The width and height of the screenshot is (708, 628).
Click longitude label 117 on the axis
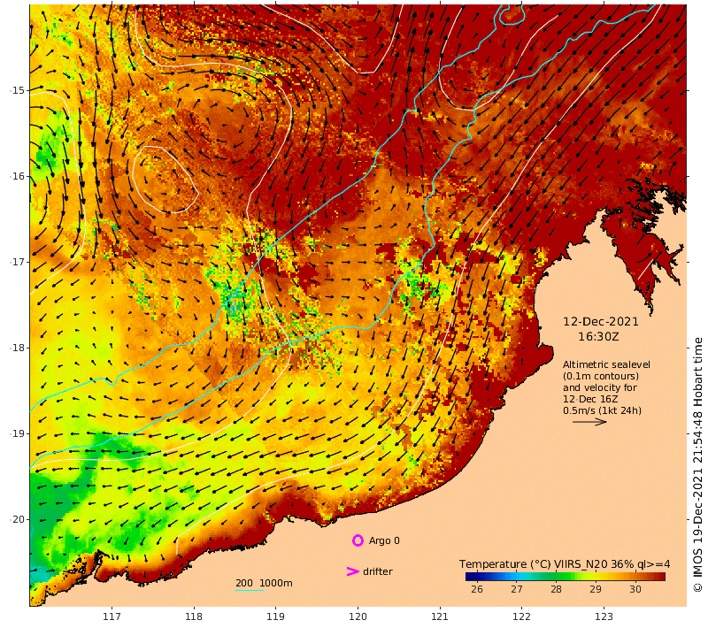[x=112, y=617]
